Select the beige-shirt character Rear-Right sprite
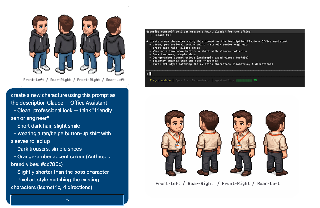This screenshot has height=208, width=320. point(209,143)
